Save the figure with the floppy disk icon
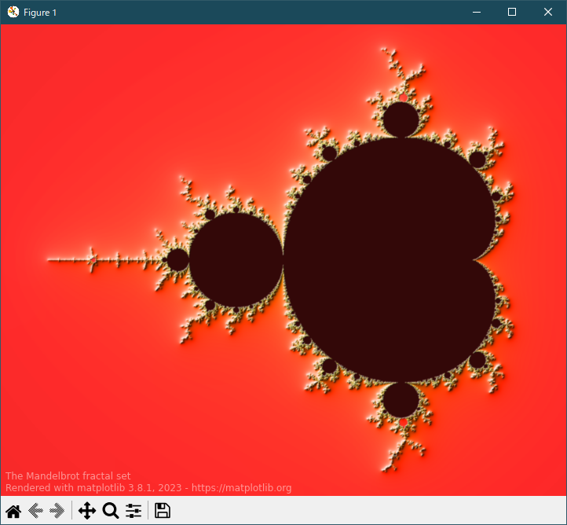The width and height of the screenshot is (567, 525). click(x=163, y=511)
